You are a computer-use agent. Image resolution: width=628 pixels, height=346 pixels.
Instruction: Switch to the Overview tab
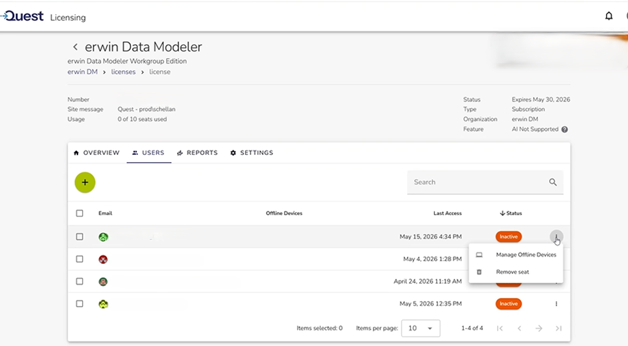pos(96,153)
